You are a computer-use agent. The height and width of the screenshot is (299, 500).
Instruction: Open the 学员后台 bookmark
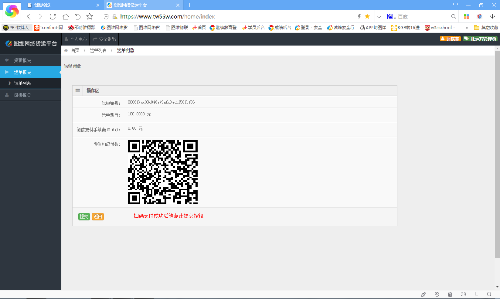pos(253,28)
